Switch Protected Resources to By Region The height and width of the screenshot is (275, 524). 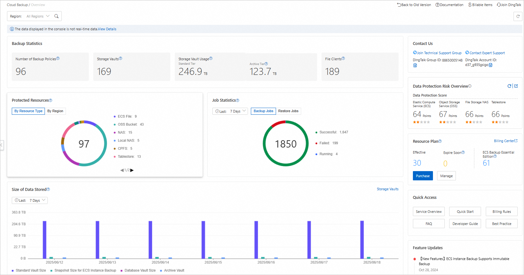(x=55, y=111)
